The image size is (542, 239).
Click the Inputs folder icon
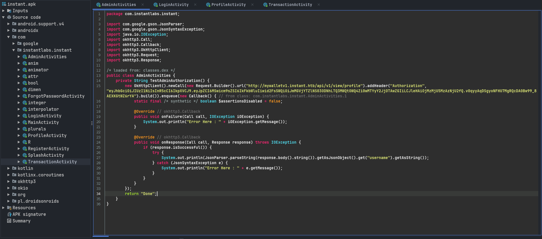pyautogui.click(x=9, y=11)
